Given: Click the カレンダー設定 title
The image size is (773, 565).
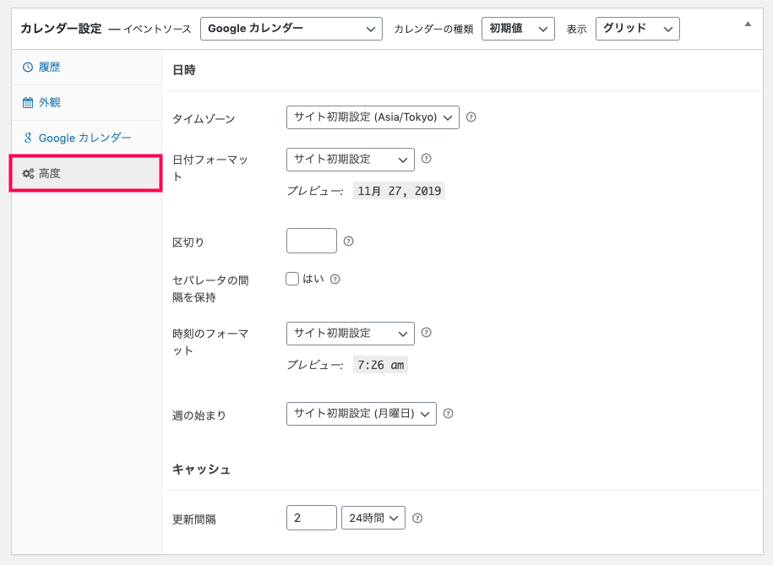Looking at the screenshot, I should 61,29.
